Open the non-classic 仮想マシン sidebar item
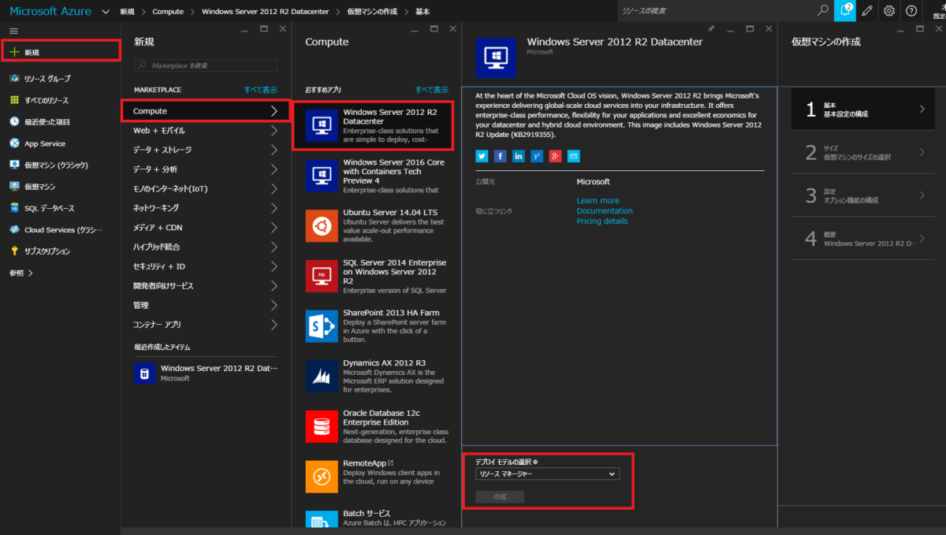The image size is (946, 535). tap(61, 187)
